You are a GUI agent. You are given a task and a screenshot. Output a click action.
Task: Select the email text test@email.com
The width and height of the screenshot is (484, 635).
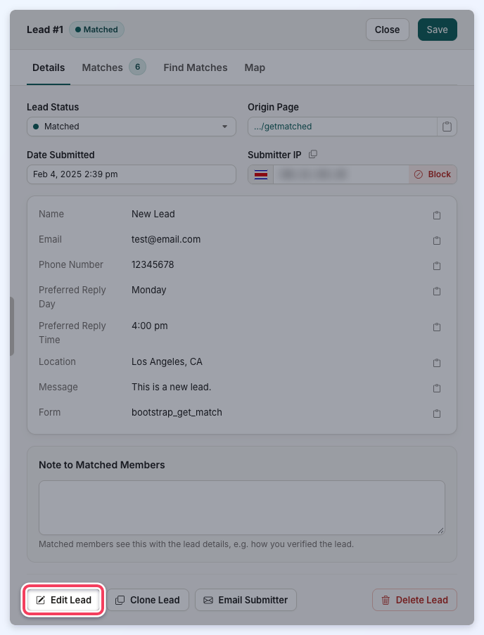coord(166,239)
